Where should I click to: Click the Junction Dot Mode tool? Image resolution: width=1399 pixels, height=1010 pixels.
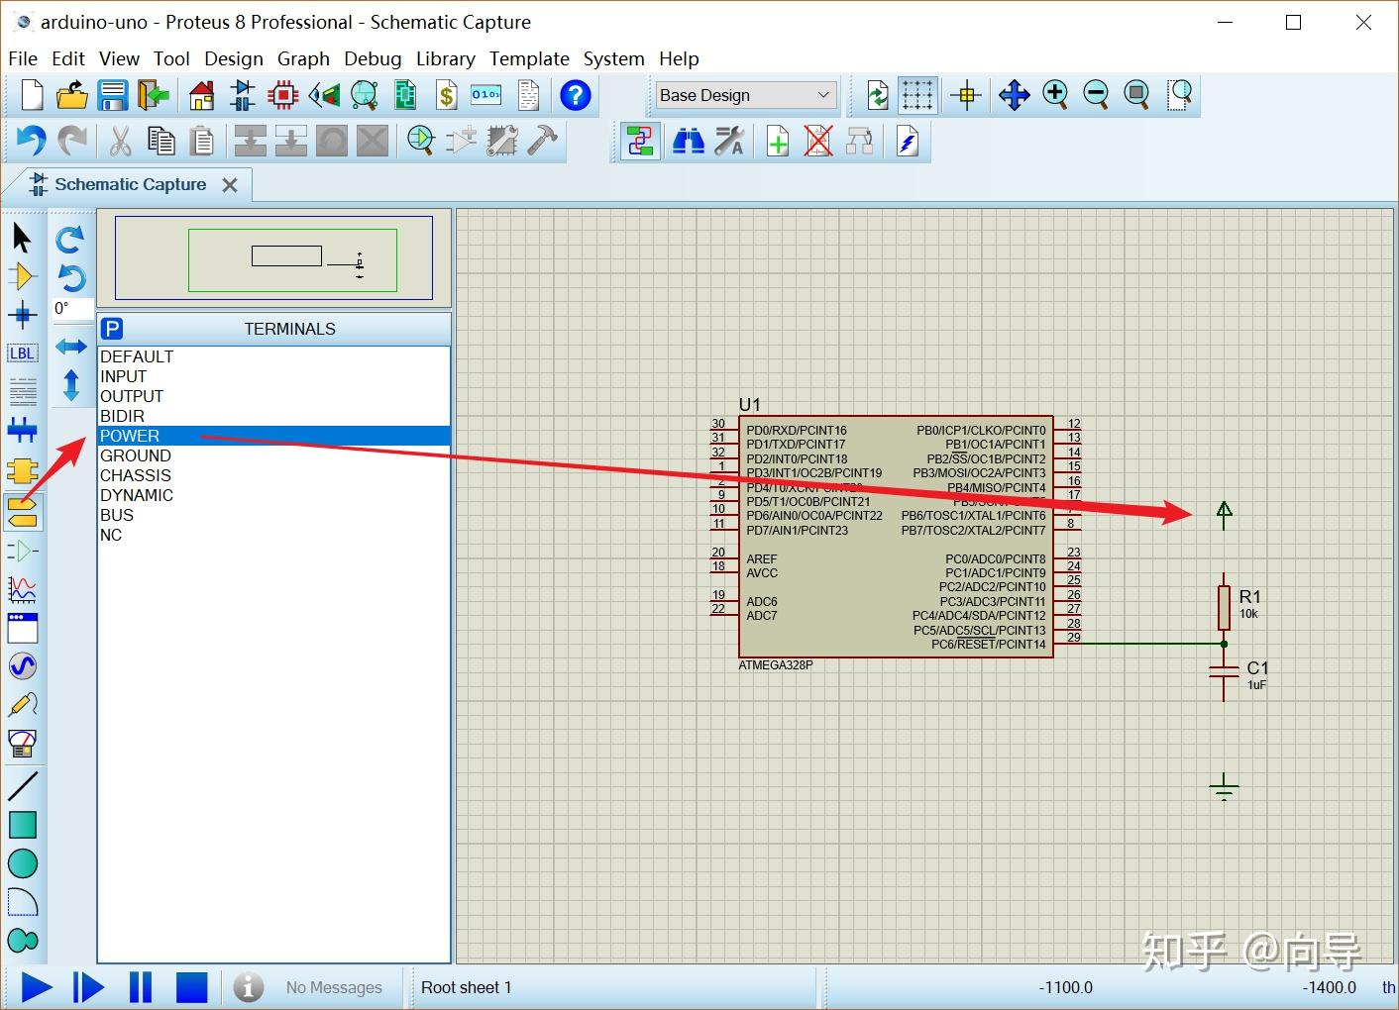pyautogui.click(x=22, y=316)
